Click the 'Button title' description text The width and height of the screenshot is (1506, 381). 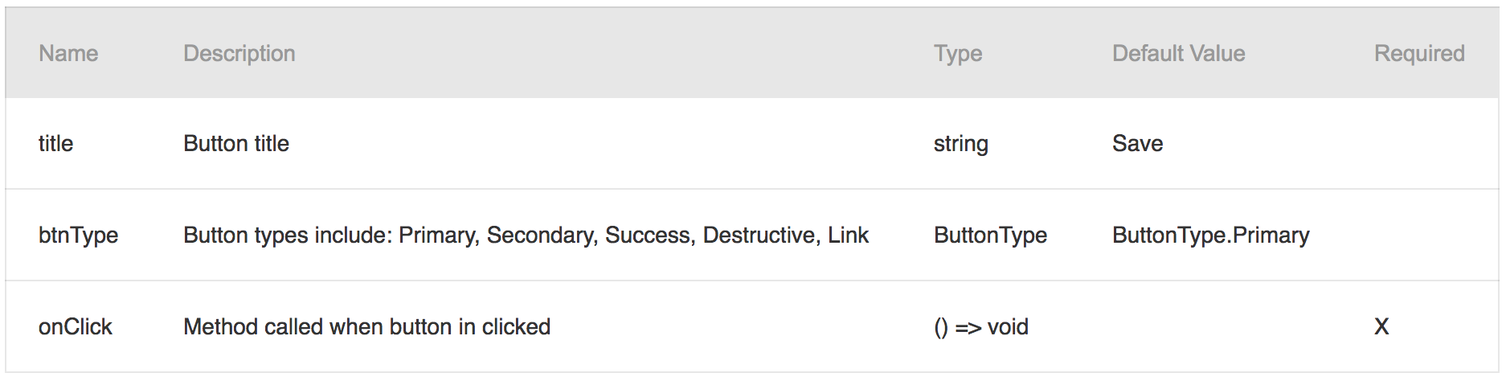pos(236,143)
